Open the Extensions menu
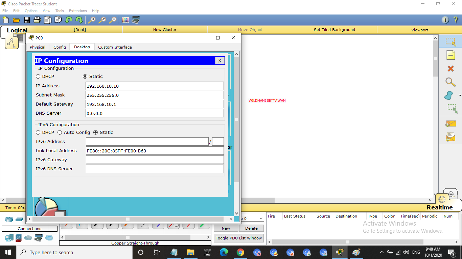Viewport: 462px width, 259px height. point(78,11)
